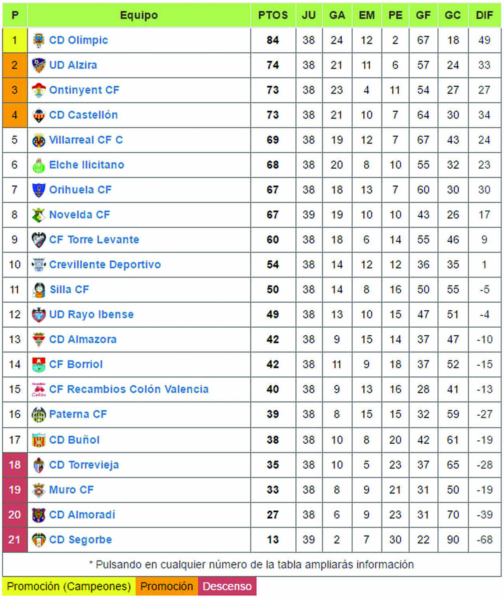Open the Crevillente Deportivo team link
Screen dimensions: 504x598
click(x=105, y=265)
